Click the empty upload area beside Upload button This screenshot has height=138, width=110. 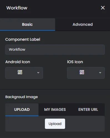(x=85, y=124)
